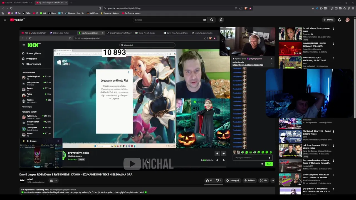Click the youtube.com address bar URL
Viewport: 356px width, 200px height.
(124, 8)
